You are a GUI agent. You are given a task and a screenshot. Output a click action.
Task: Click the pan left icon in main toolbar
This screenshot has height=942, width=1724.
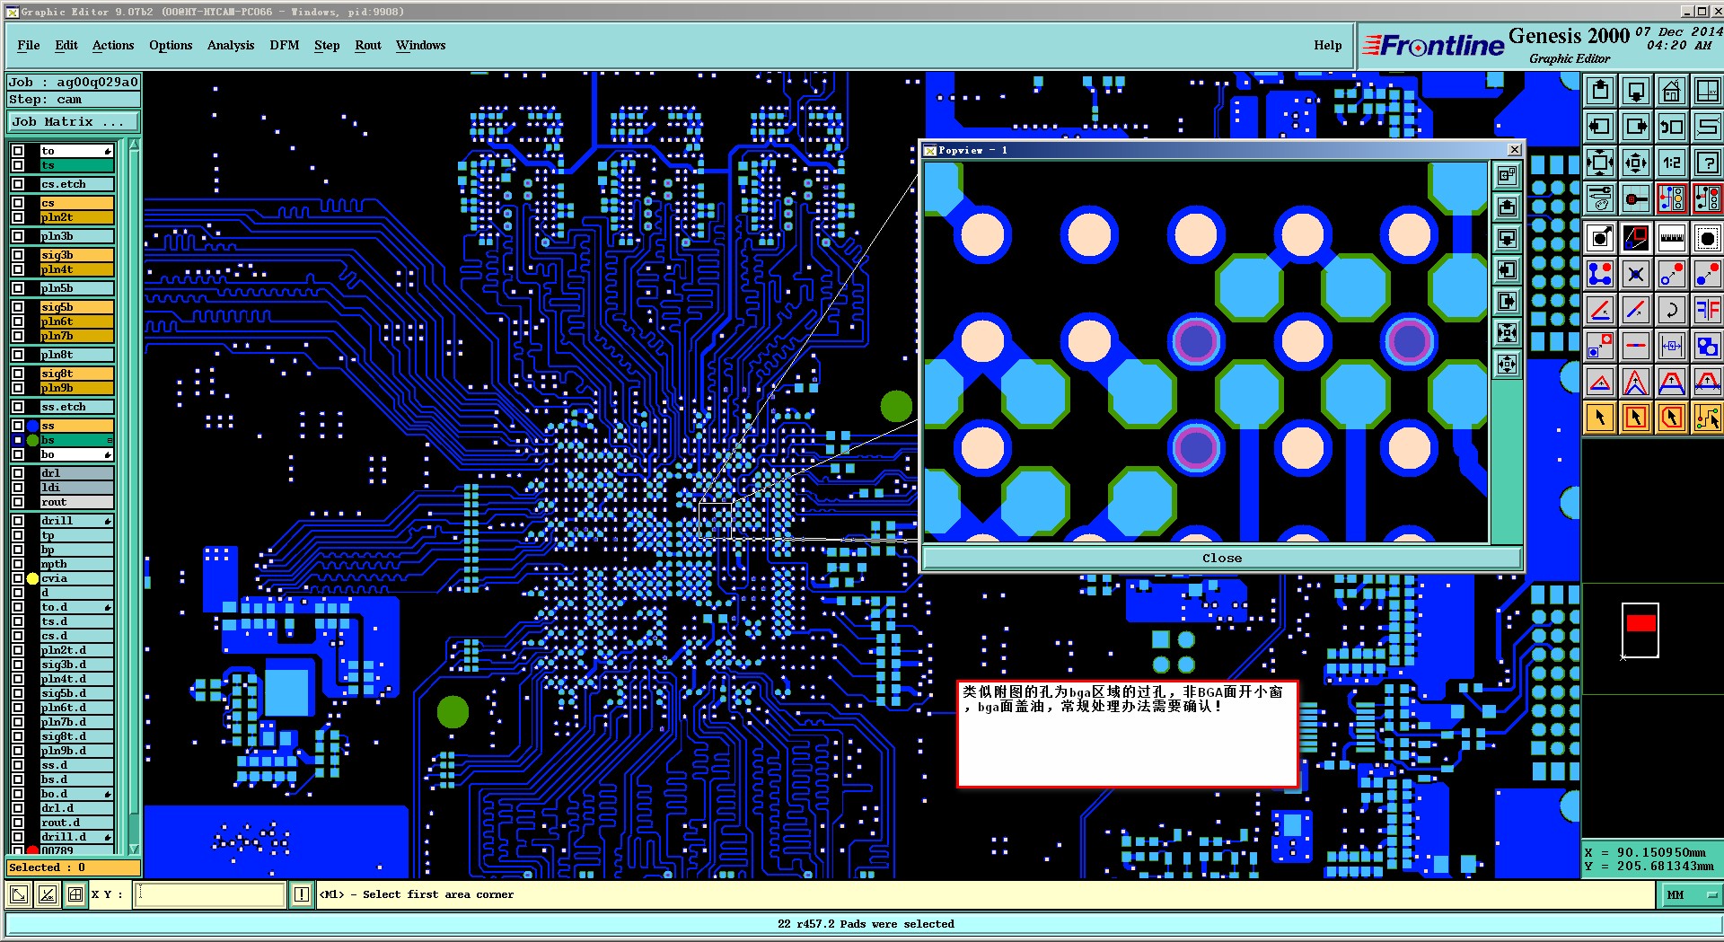(x=1600, y=127)
